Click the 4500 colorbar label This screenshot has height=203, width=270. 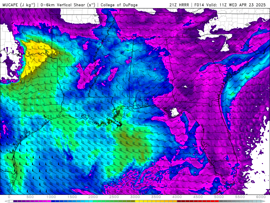[198, 197]
